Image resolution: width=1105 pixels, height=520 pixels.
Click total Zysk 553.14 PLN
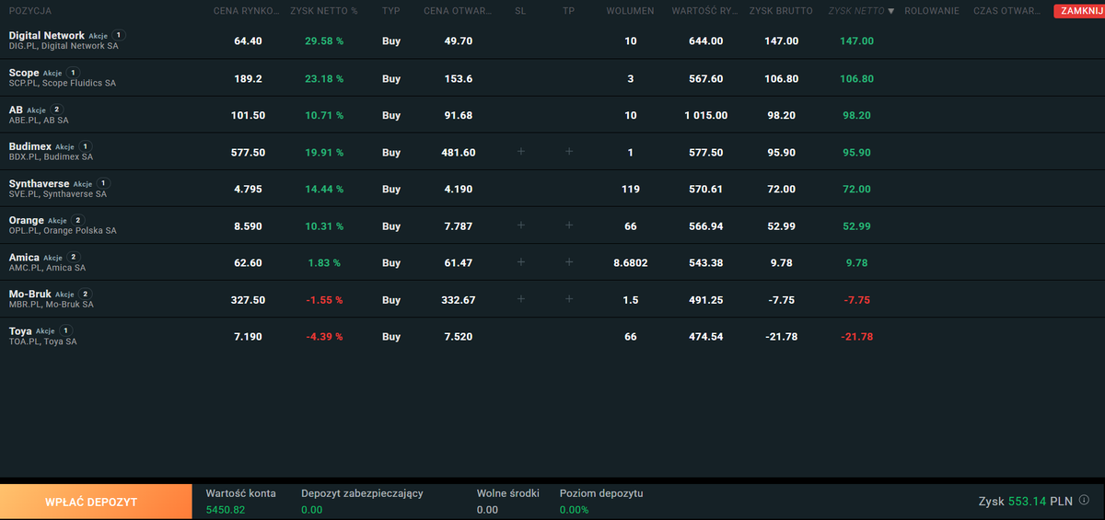coord(1026,501)
